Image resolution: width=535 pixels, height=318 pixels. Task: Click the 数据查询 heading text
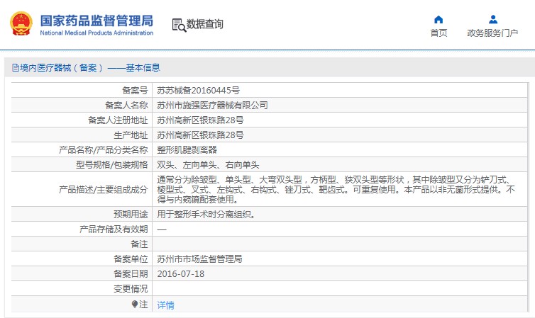204,24
